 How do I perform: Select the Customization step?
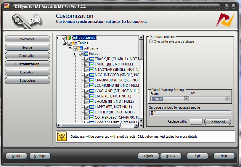27,64
